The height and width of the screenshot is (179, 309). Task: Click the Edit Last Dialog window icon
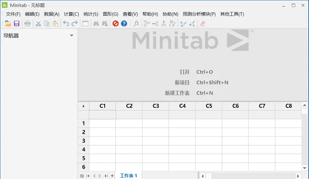[x=85, y=24]
